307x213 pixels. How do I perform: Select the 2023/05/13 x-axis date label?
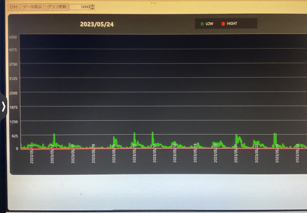click(73, 153)
